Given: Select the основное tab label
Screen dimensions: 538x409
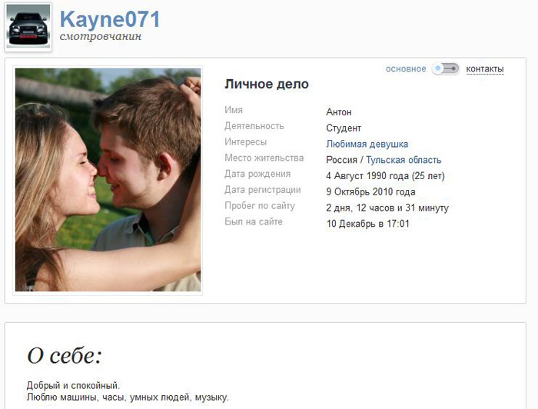Looking at the screenshot, I should coord(406,69).
